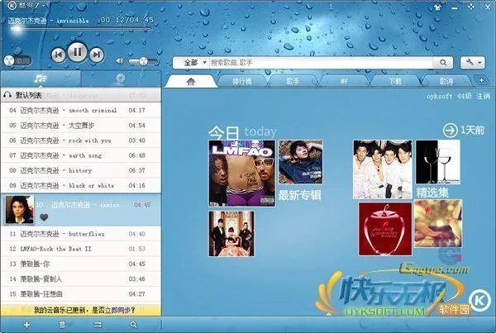Select song 11 butterflies

click(x=81, y=234)
